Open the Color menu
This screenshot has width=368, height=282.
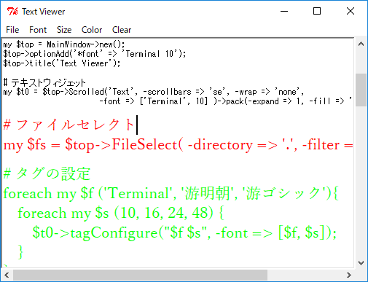coord(92,30)
